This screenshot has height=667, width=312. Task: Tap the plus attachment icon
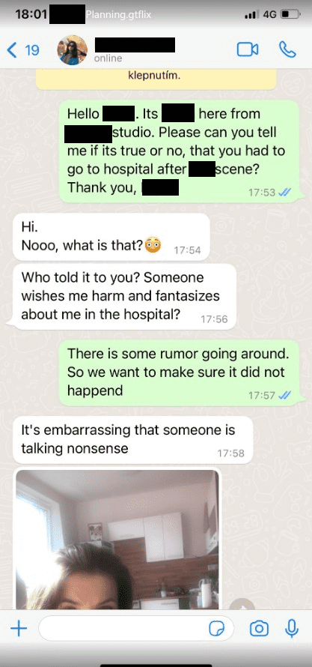click(x=18, y=629)
